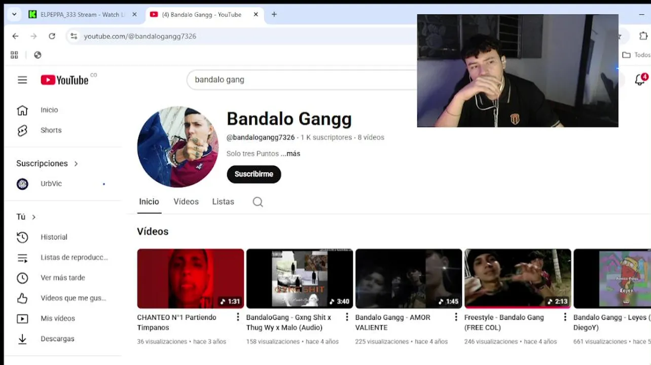
Task: Click the YouTube search field
Action: tap(302, 80)
